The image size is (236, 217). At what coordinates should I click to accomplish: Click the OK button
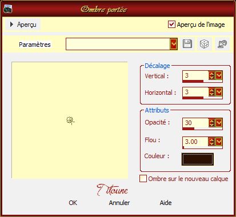tap(73, 203)
